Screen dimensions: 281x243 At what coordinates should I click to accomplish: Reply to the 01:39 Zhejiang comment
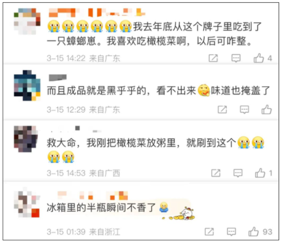tap(231, 232)
